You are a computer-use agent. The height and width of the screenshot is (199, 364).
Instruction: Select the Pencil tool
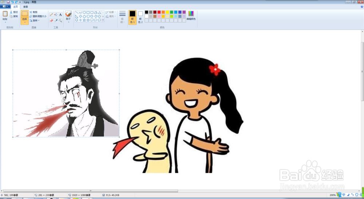(51, 15)
